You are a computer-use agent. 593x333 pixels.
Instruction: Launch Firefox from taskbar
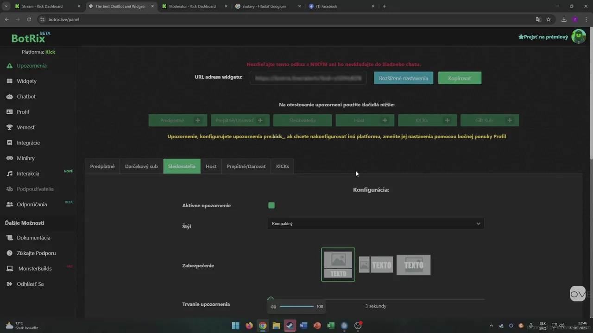click(x=249, y=326)
